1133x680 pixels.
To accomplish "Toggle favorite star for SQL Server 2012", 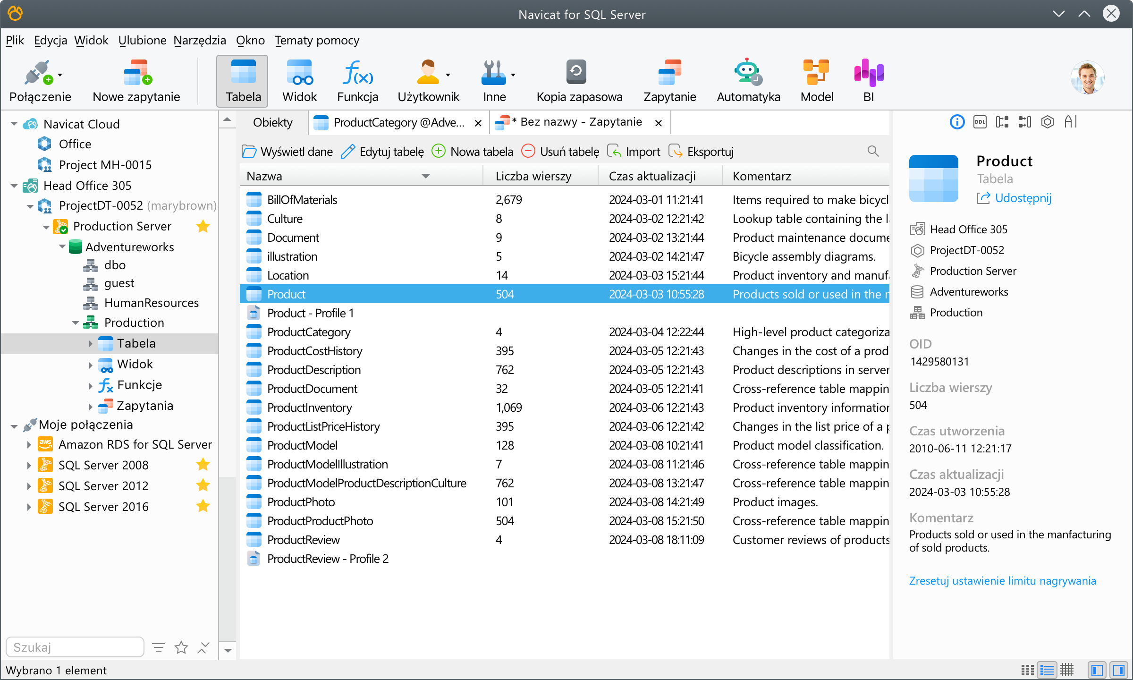I will (x=203, y=485).
